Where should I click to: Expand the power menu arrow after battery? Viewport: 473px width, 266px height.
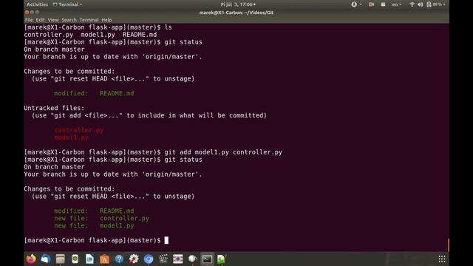(x=444, y=4)
